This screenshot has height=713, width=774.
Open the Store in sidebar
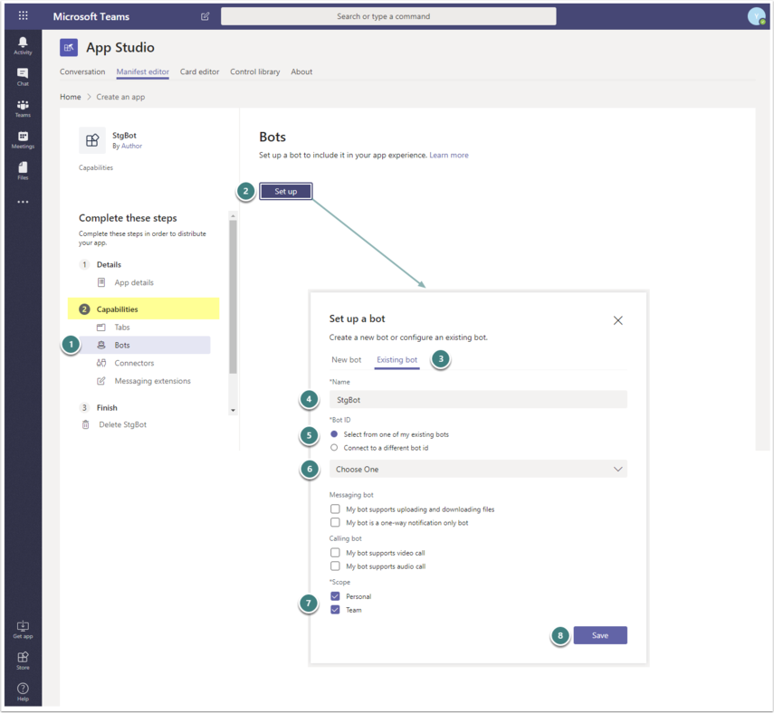(x=23, y=661)
